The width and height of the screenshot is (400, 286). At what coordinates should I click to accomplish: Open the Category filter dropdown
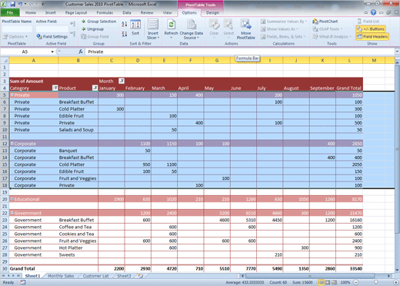point(55,88)
